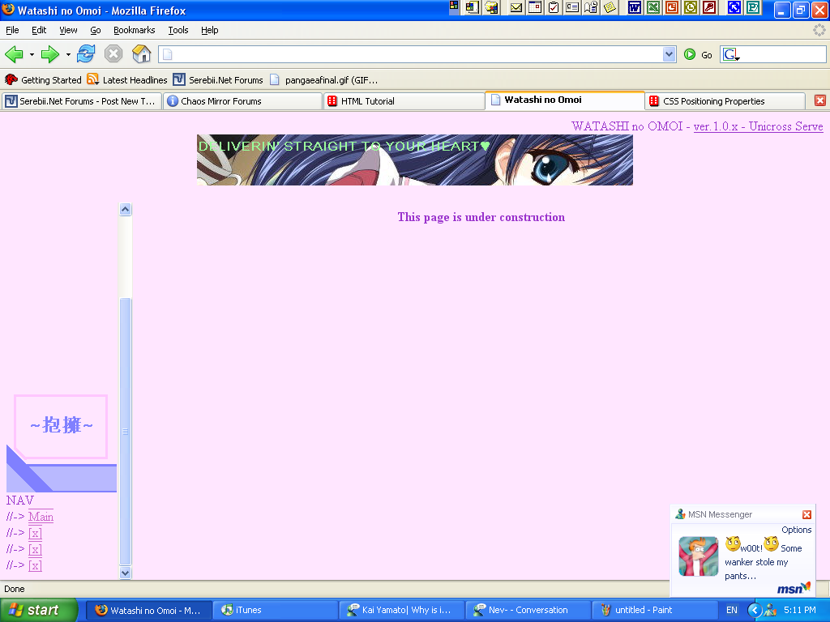Image resolution: width=830 pixels, height=622 pixels.
Task: Launch Word from Office shortcut bar
Action: (634, 7)
